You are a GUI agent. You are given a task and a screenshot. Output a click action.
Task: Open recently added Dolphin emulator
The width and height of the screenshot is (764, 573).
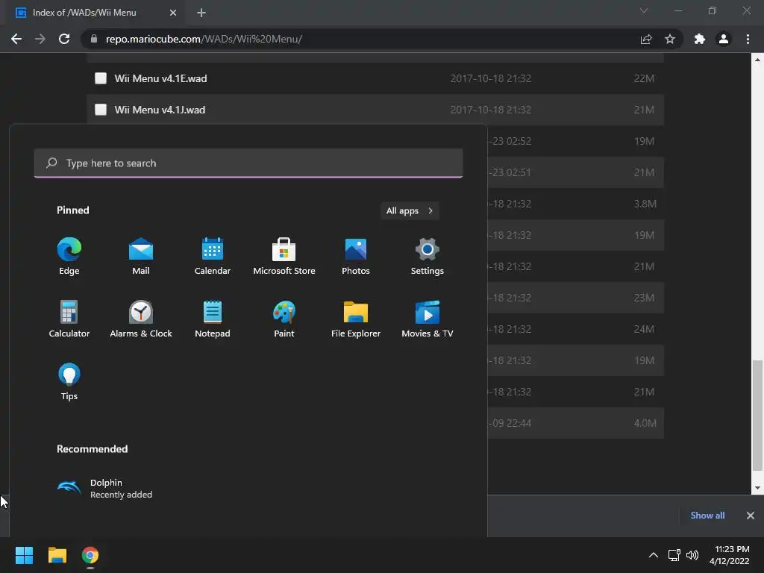click(104, 488)
